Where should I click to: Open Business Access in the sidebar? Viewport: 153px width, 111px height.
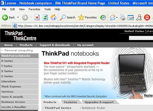pos(19,102)
